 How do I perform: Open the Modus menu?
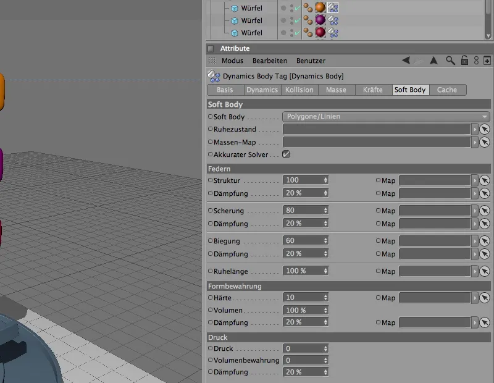(232, 61)
